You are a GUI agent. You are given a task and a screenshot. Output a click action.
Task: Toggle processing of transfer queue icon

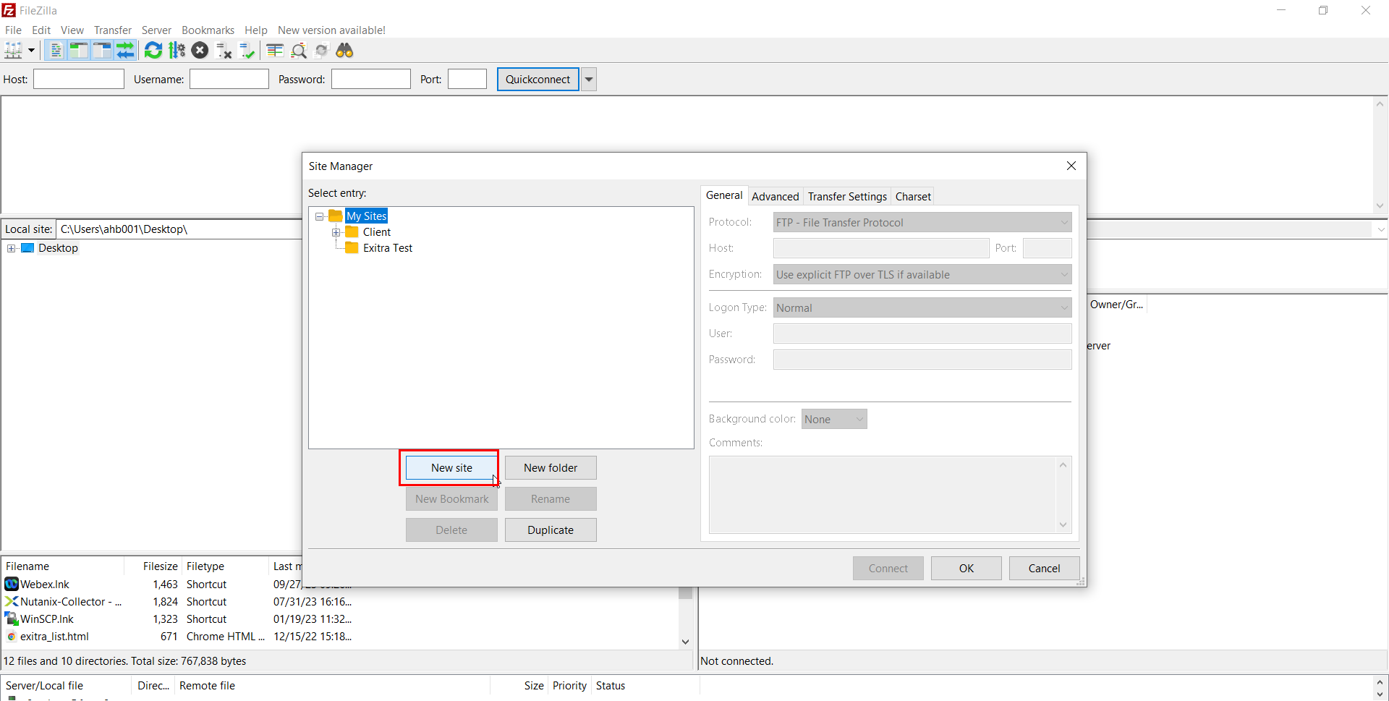point(177,51)
